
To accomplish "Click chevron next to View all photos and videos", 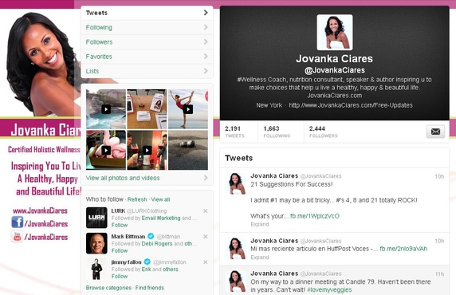I will [x=206, y=178].
